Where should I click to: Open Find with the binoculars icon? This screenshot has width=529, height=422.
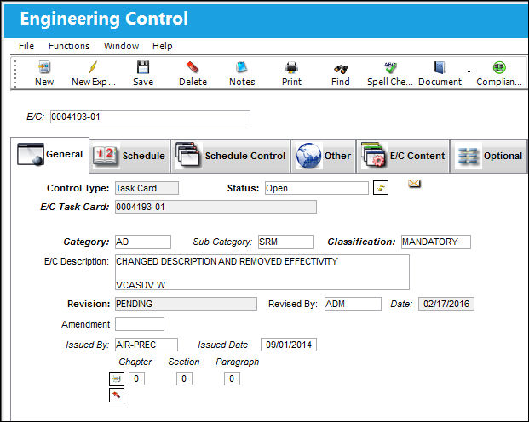point(341,69)
